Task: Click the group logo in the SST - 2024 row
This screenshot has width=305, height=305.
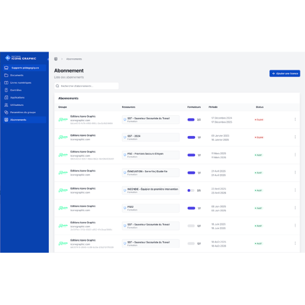Action: (63, 137)
